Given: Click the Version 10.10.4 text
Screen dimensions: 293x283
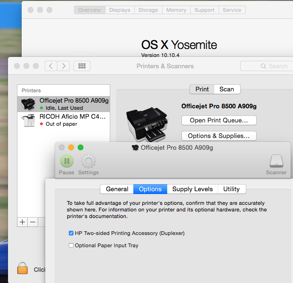Looking at the screenshot, I should [x=160, y=55].
